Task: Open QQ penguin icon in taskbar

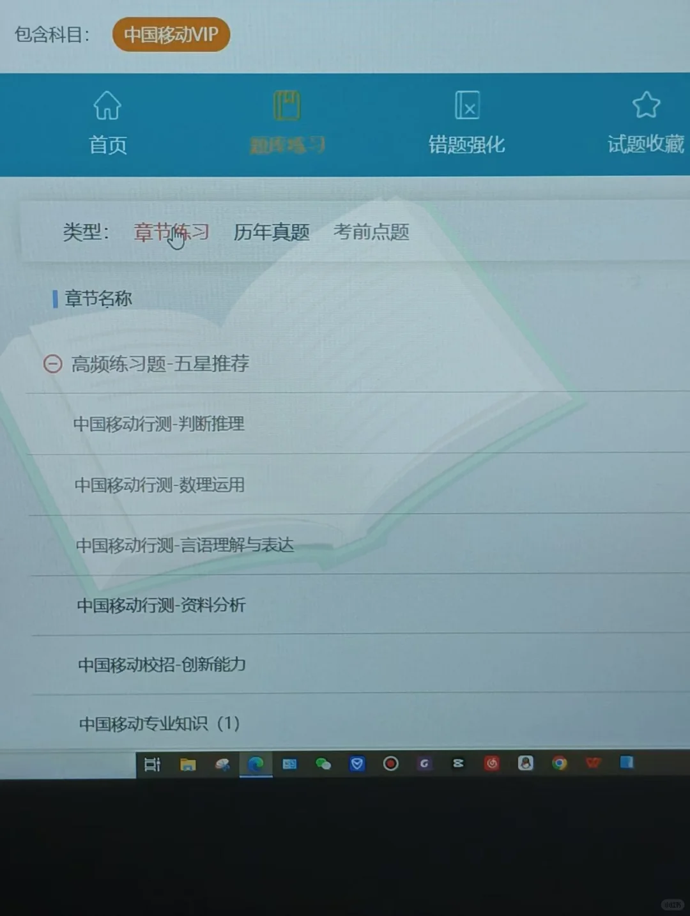Action: tap(526, 763)
